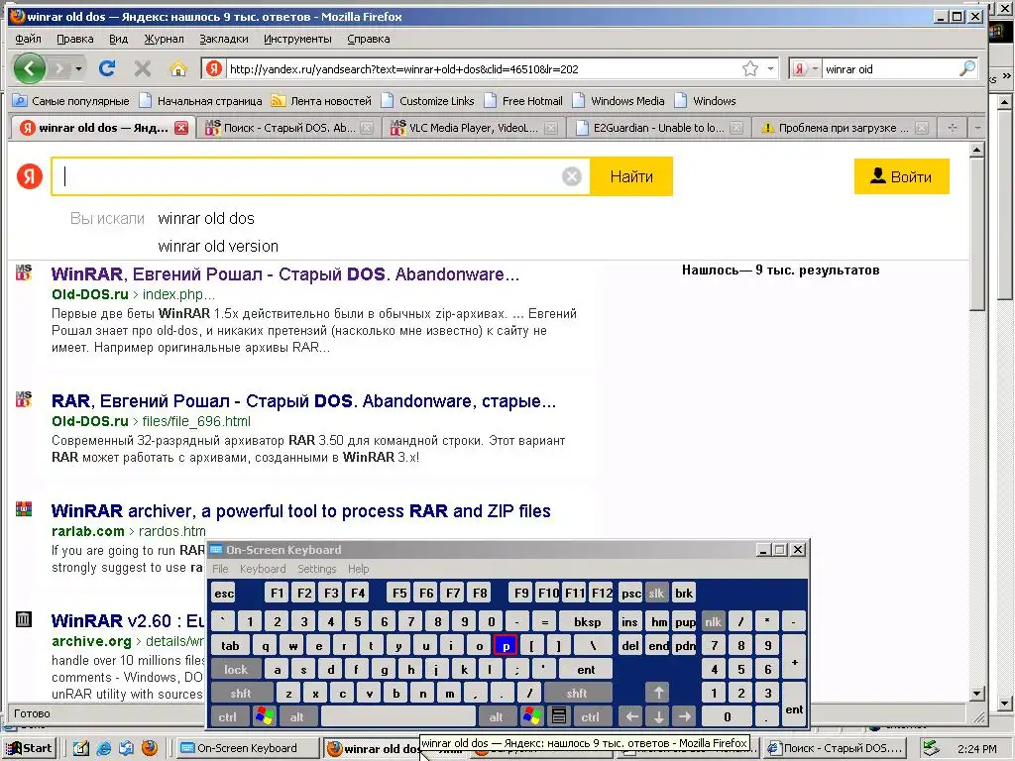
Task: Close the 'VLC Media Player' tab
Action: [551, 128]
